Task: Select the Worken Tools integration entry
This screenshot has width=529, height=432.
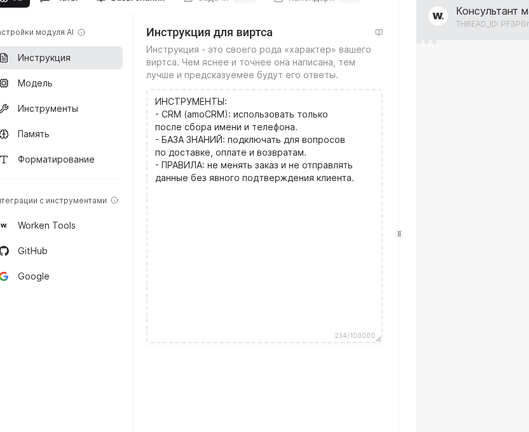Action: coord(46,226)
